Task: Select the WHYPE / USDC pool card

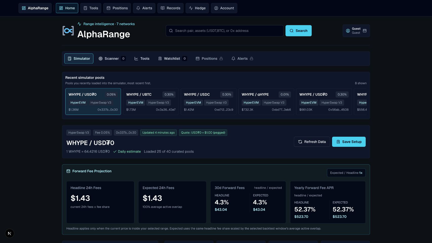Action: coord(209,102)
